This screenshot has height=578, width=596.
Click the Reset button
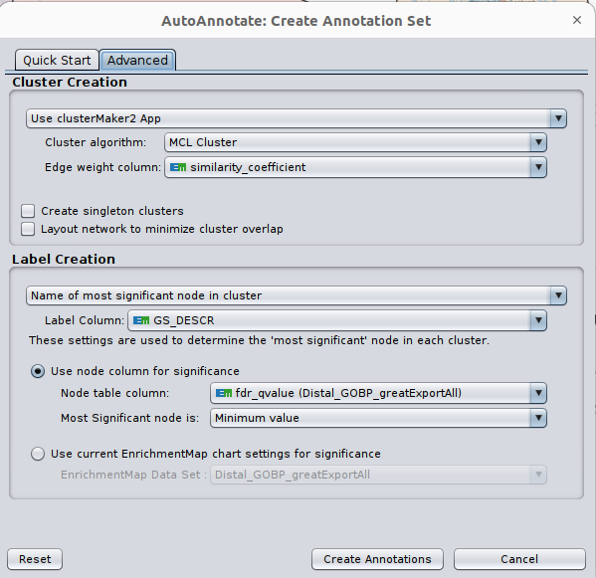35,559
